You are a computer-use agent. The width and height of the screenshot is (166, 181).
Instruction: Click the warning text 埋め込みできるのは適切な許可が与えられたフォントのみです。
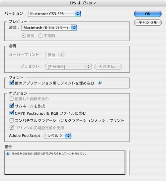pyautogui.click(x=49, y=153)
